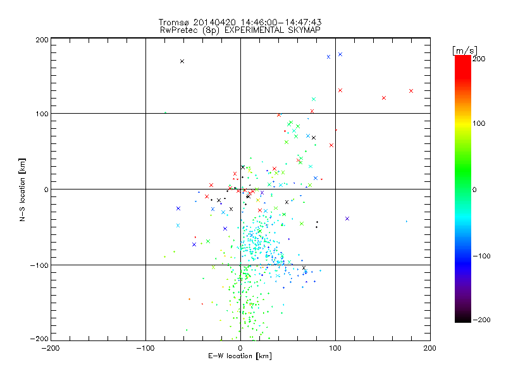Click the N-S axis tick label '100'

tap(42, 114)
